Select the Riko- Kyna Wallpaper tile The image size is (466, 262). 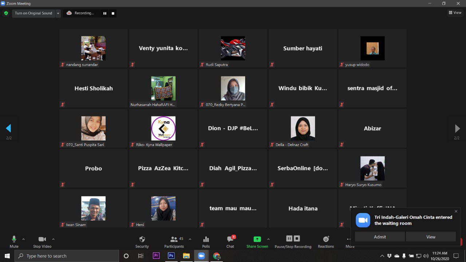(163, 128)
